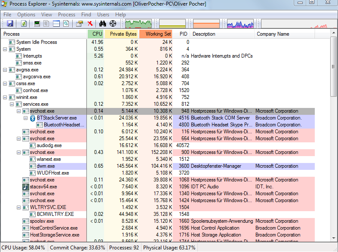
Task: Click the red X Kill Process icon
Action: coord(90,23)
